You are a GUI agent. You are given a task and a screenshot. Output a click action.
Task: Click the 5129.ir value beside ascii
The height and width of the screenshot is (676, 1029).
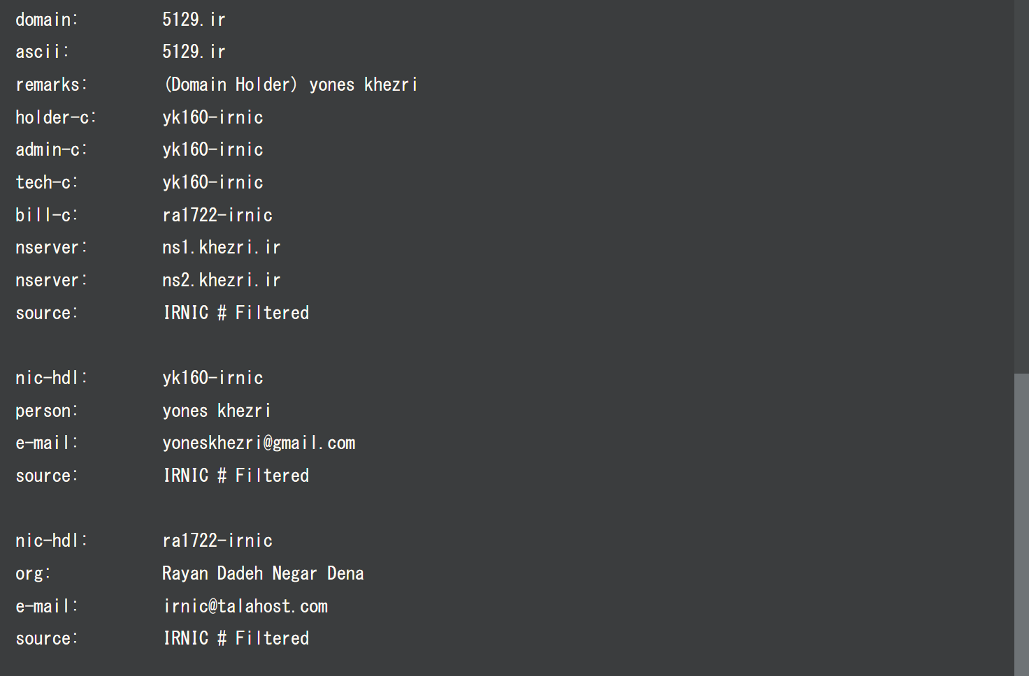click(194, 52)
